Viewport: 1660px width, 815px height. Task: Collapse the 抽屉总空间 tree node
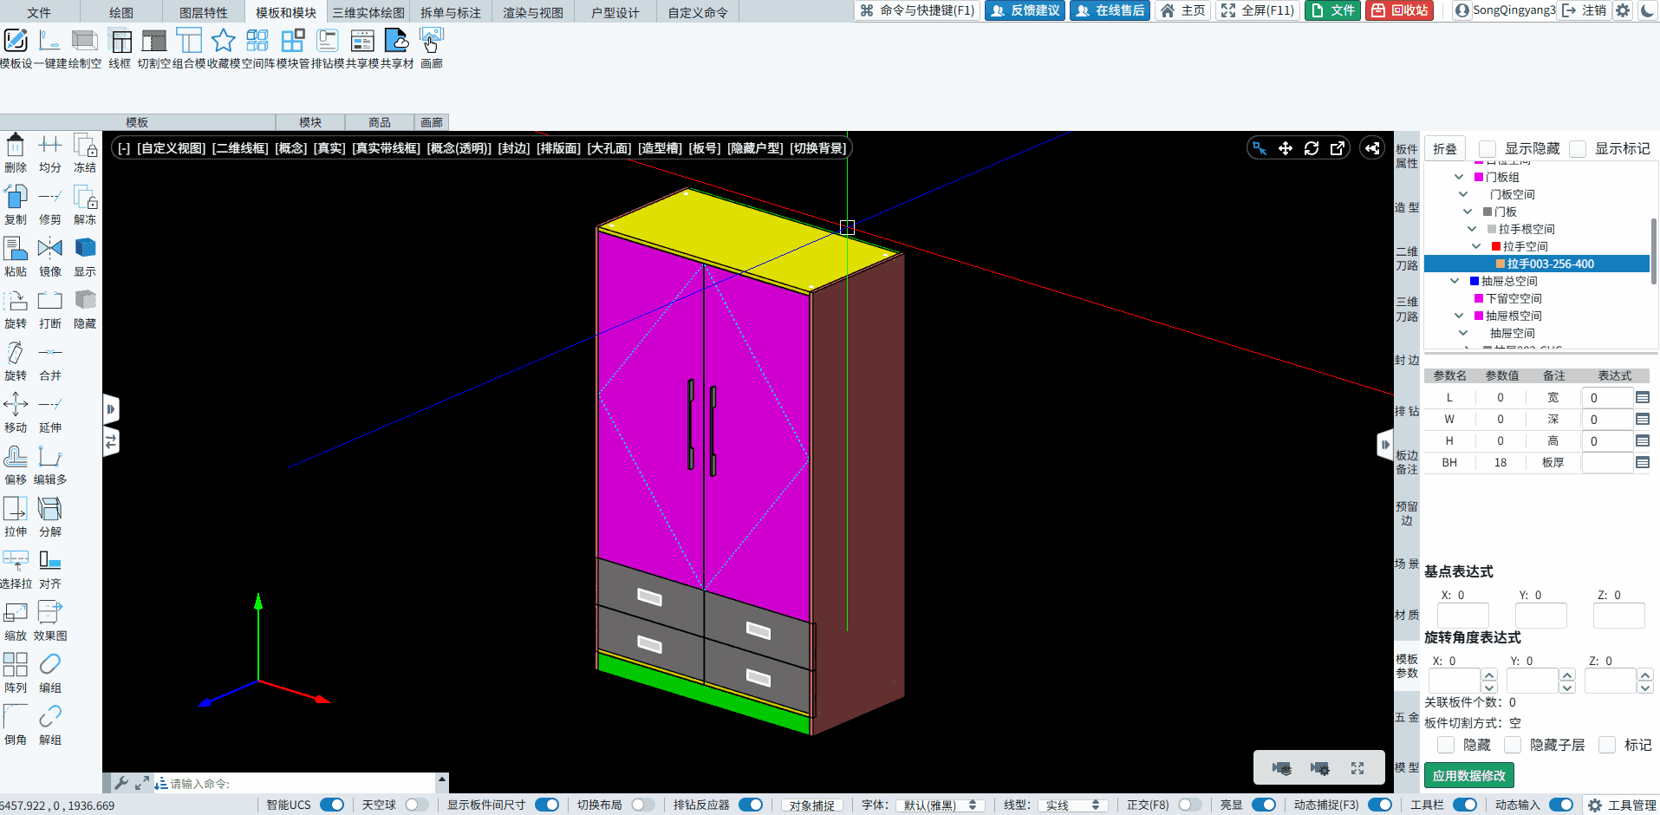click(x=1455, y=281)
